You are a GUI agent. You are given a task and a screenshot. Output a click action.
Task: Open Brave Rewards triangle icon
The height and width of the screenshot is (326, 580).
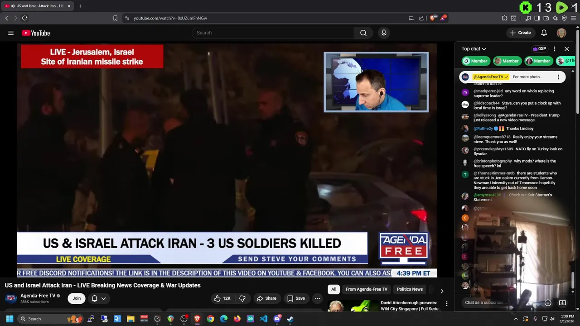point(444,18)
